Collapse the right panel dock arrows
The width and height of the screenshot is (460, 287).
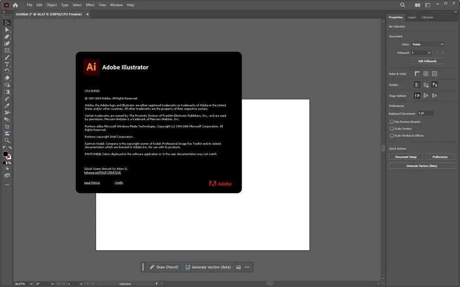[456, 12]
